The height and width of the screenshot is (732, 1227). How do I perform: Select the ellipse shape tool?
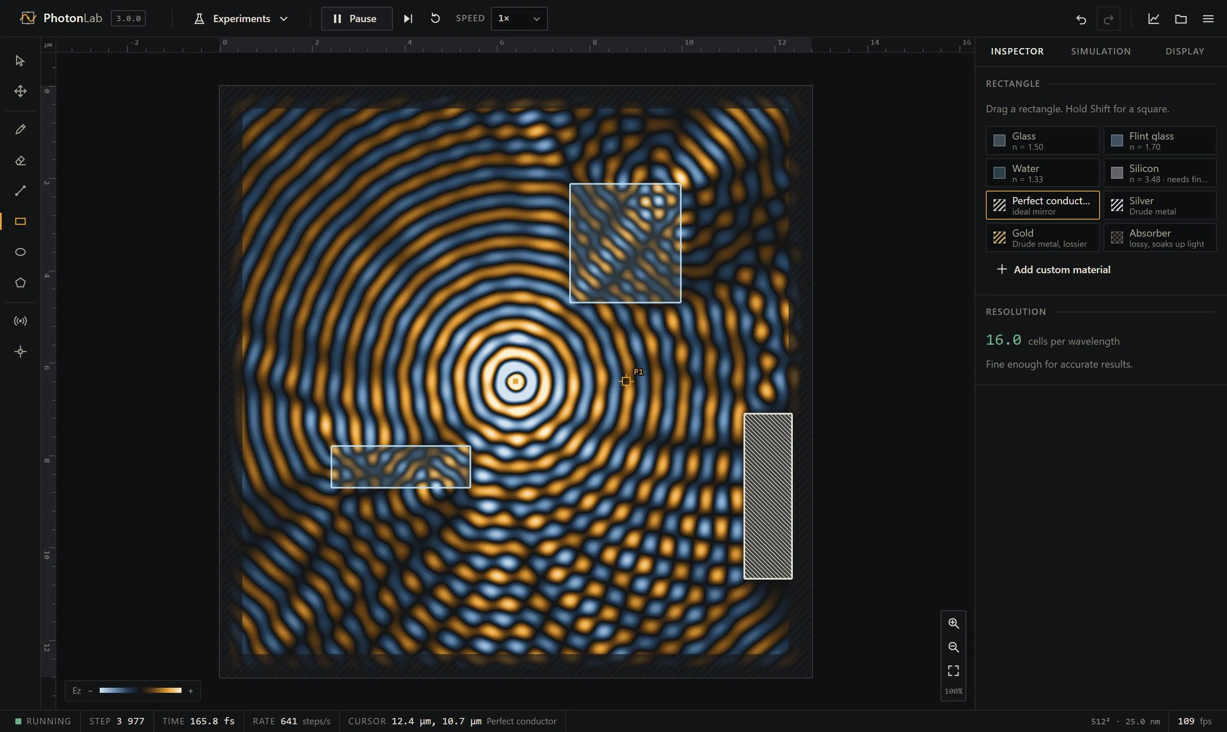pos(20,252)
